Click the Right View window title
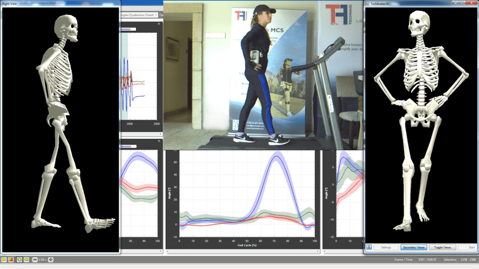479x269 pixels. 12,4
